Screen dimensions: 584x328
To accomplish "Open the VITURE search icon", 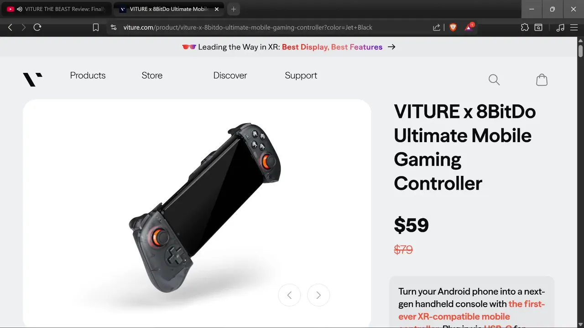I will 494,80.
